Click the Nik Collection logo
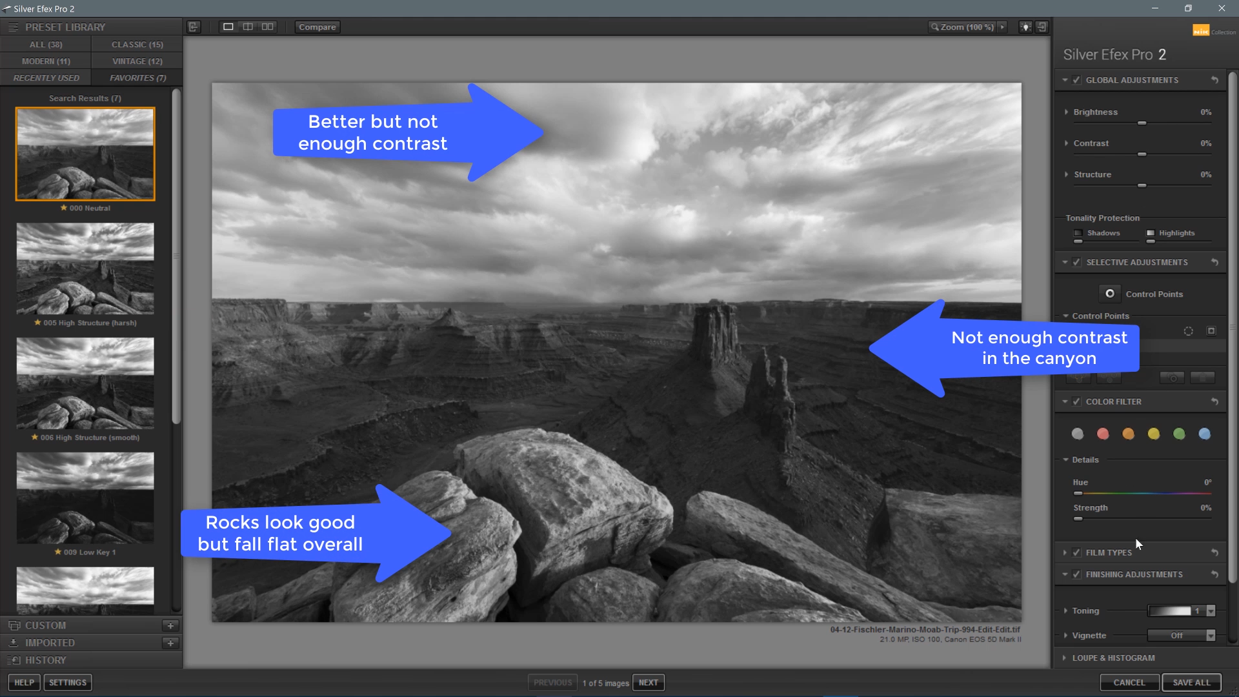The height and width of the screenshot is (697, 1239). click(1214, 30)
